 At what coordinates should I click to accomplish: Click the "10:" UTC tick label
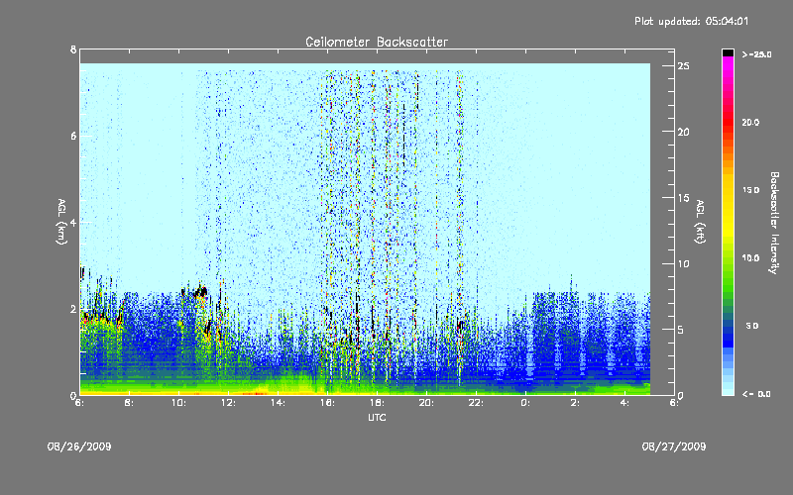tap(178, 403)
